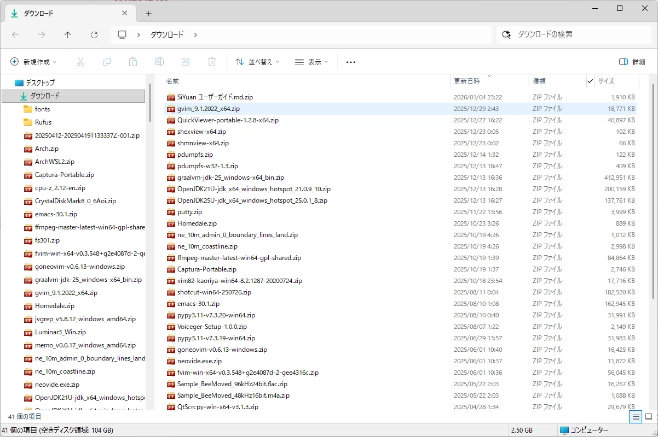Open the more options ellipsis menu
Viewport: 658px width, 437px height.
pos(351,62)
